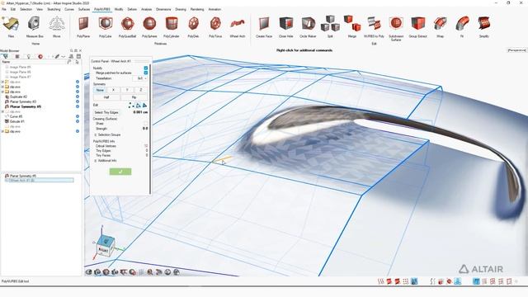The image size is (528, 297).
Task: Select Wheel Arch #1 in history list
Action: (x=39, y=181)
